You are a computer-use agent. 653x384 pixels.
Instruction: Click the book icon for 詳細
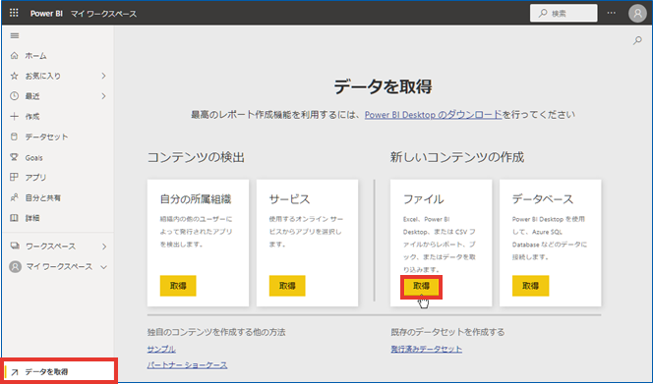pos(14,218)
